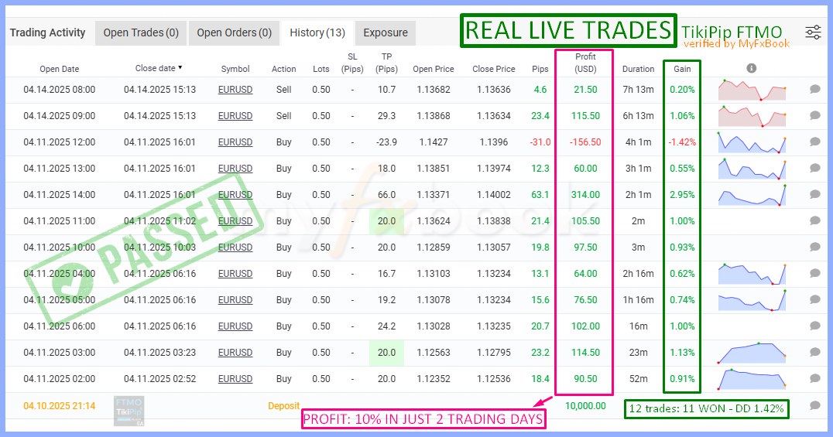
Task: Open comment icon for the 97.50 profit trade
Action: [x=815, y=247]
